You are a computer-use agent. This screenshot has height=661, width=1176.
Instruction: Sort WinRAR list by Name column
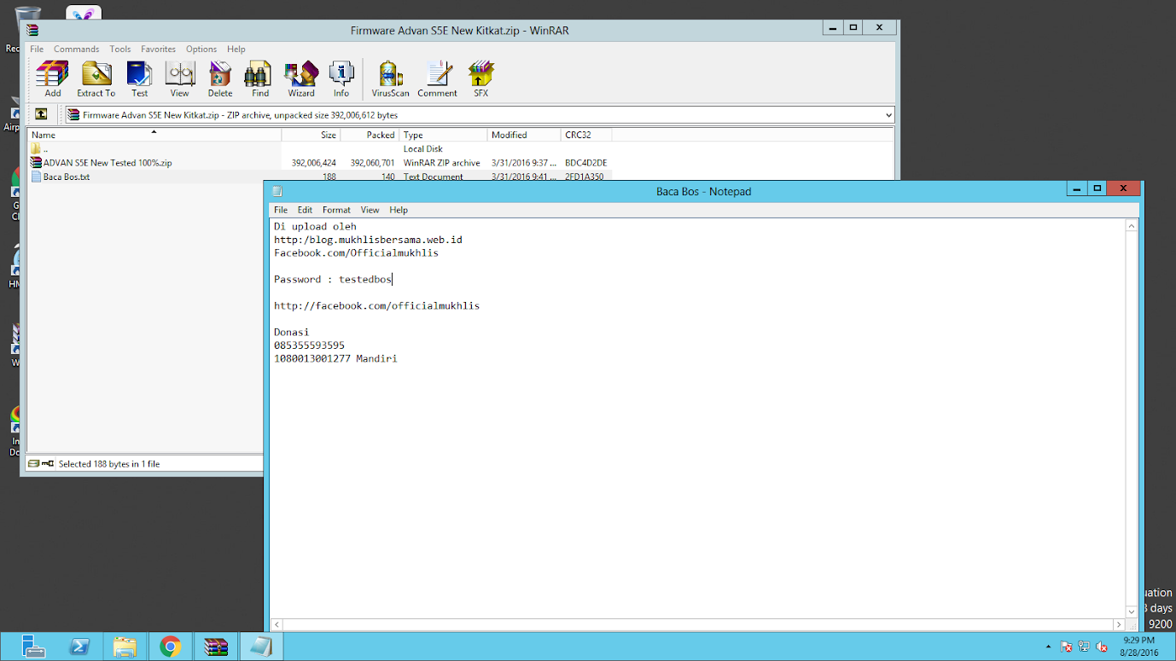coord(154,135)
